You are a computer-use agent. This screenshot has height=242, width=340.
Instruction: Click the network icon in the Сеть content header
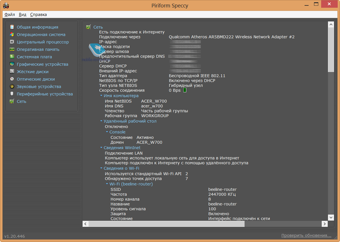tap(88, 27)
